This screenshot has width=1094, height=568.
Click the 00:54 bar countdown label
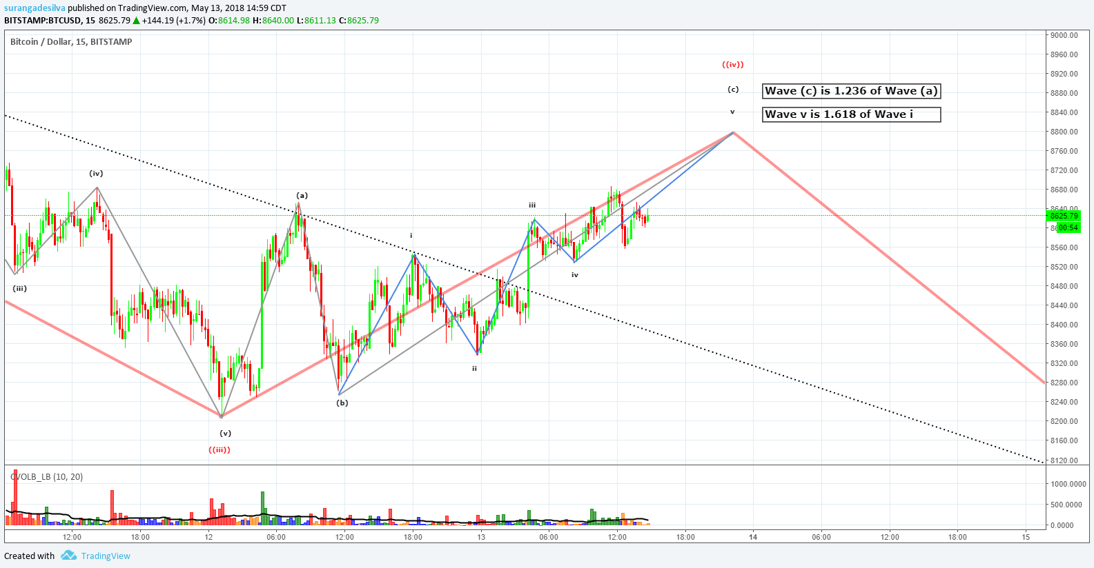point(1067,227)
